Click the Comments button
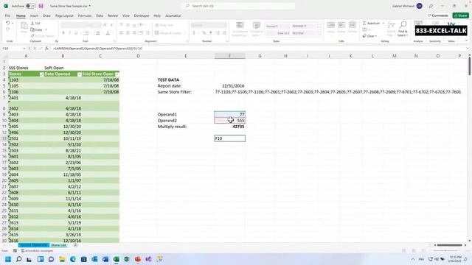 (x=438, y=15)
